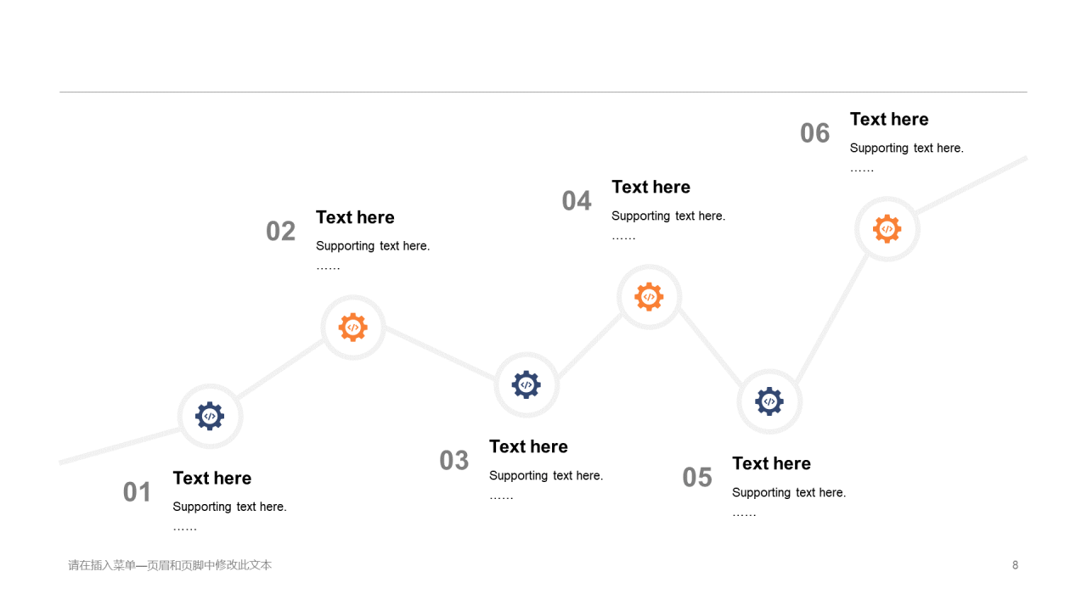The width and height of the screenshot is (1087, 611).
Task: Click the number 04 label
Action: [577, 200]
